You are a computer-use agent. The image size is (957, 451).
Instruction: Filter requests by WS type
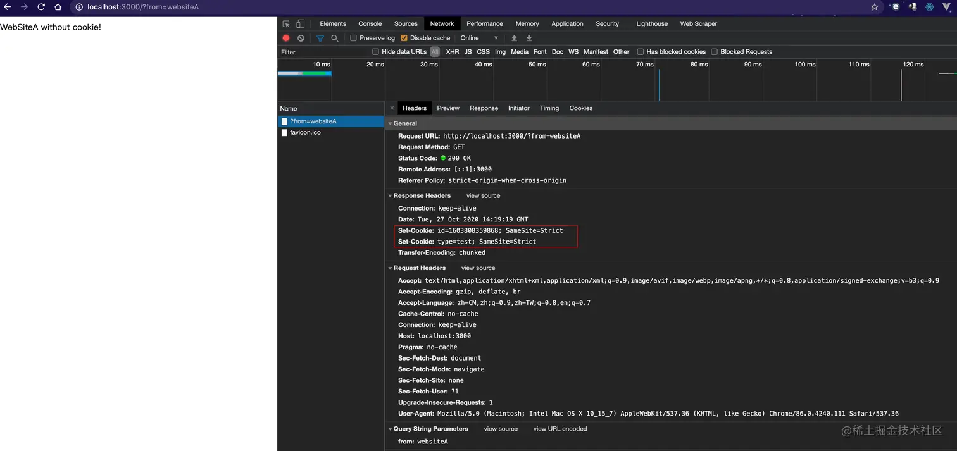pyautogui.click(x=573, y=52)
